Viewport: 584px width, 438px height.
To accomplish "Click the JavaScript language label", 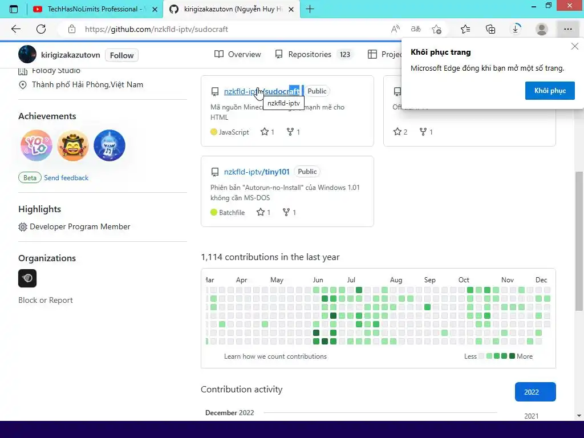I will pyautogui.click(x=233, y=132).
